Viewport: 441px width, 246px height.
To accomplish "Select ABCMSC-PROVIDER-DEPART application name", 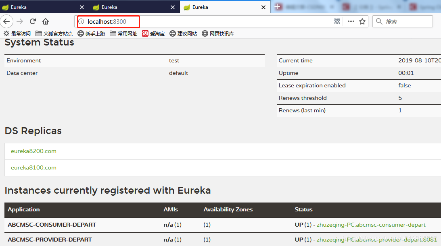I will [50, 240].
